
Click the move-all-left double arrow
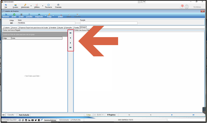(71, 33)
